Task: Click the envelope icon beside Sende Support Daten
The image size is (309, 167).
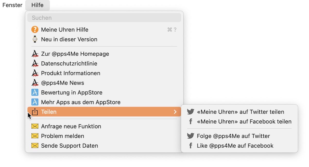Action: point(35,146)
